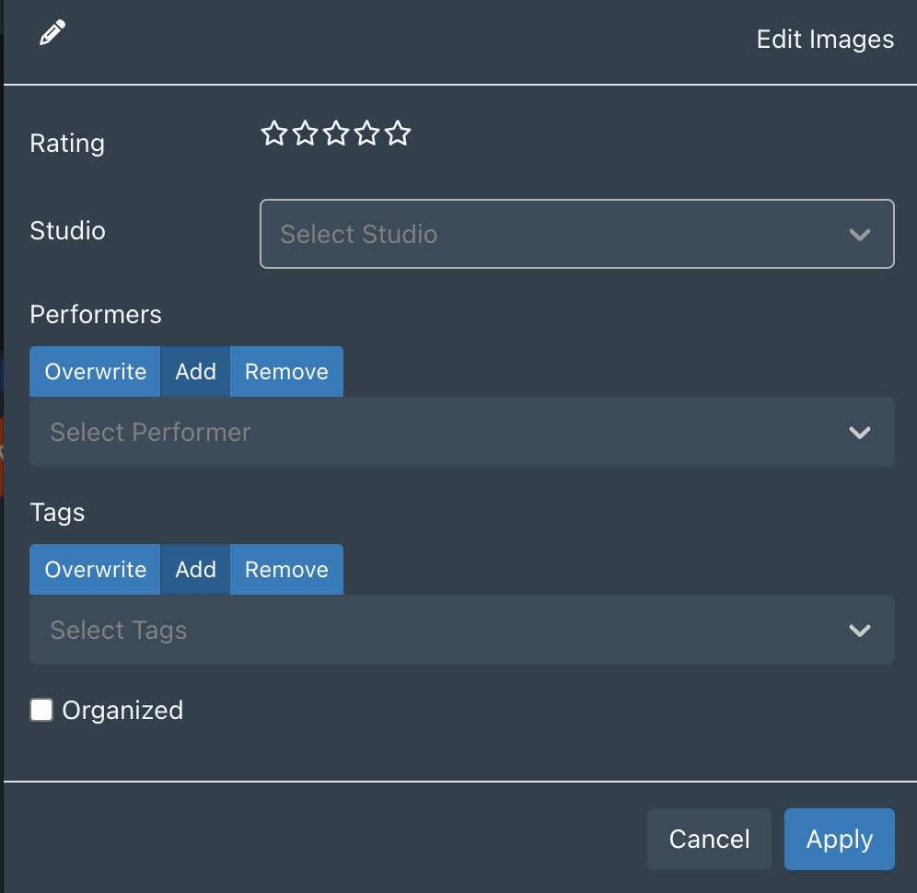Toggle Remove mode for Tags

pyautogui.click(x=286, y=569)
